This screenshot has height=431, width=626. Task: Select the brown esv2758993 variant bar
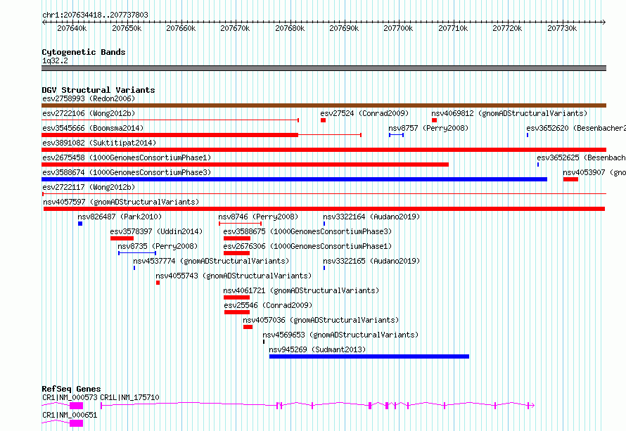click(x=324, y=105)
